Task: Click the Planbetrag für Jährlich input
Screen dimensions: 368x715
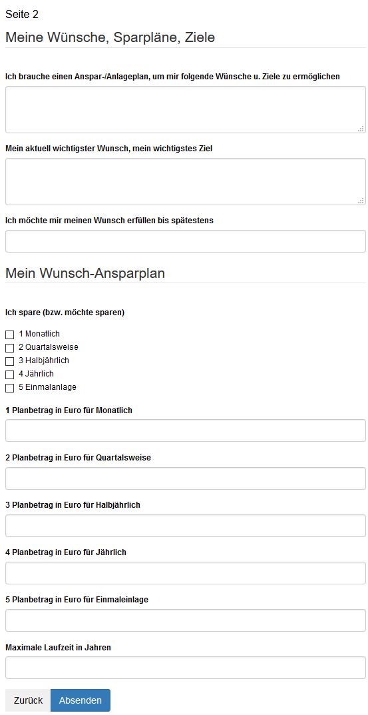Action: (x=186, y=572)
